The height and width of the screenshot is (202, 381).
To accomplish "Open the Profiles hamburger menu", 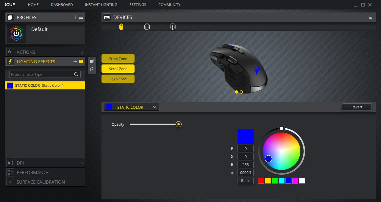I will coord(81,17).
